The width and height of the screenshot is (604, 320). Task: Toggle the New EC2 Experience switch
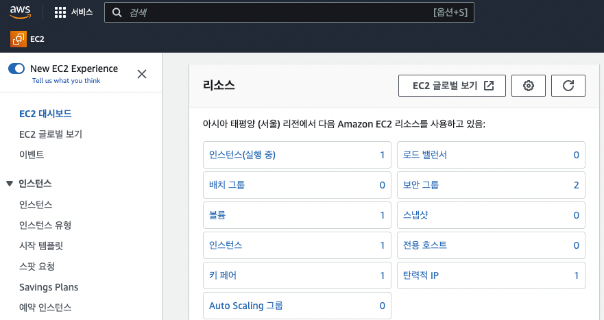(x=16, y=69)
